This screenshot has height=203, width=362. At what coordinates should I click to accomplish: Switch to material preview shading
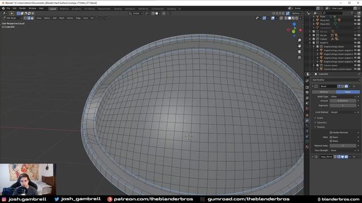(293, 18)
